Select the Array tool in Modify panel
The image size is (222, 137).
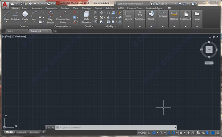[x=113, y=13]
